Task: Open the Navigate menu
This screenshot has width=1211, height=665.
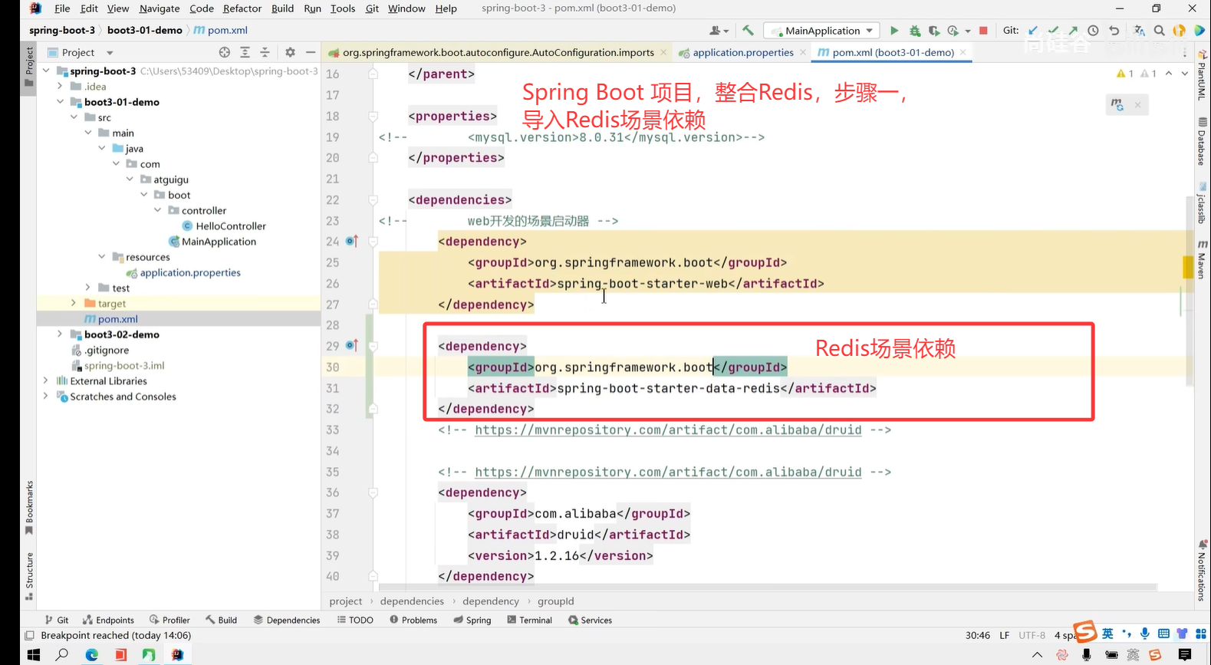Action: [160, 8]
